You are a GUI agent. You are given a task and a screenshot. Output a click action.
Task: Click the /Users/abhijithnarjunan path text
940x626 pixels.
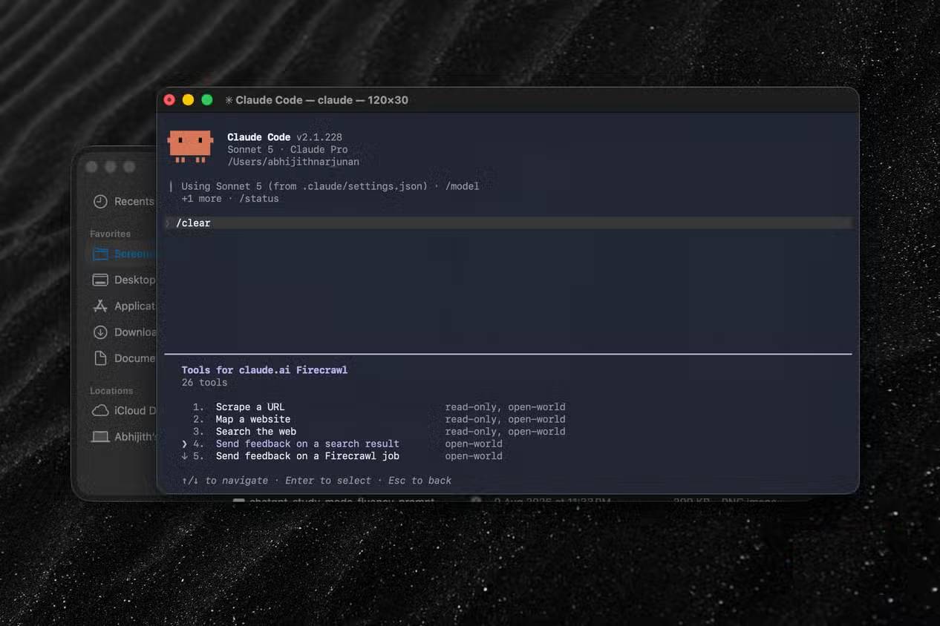[x=293, y=162]
